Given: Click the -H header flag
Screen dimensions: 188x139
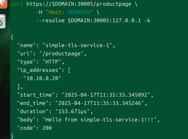Looking at the screenshot, I should click(39, 12).
